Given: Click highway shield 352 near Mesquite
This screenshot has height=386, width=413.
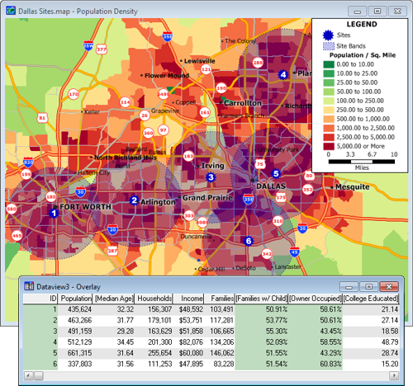Looking at the screenshot, I should 307,190.
